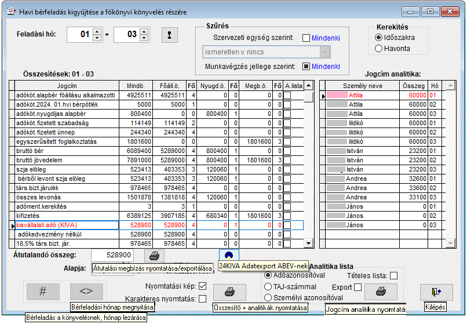Decrease the ending month 03 spinner
467x324 pixels.
pyautogui.click(x=144, y=38)
